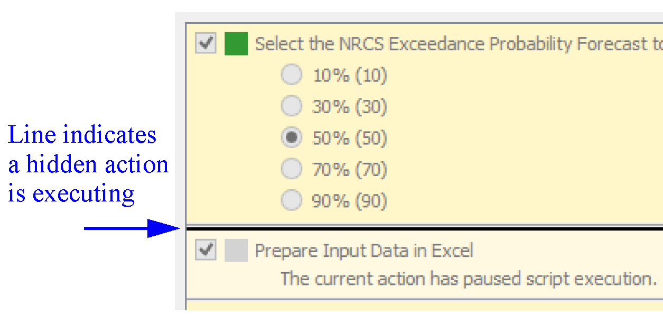Click gray status square beside Prepare Input Data
The height and width of the screenshot is (323, 663).
coord(236,251)
